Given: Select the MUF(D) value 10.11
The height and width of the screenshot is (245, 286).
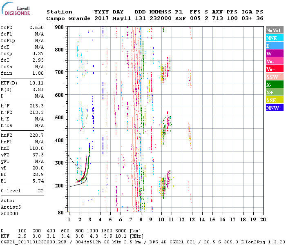Looking at the screenshot, I should [x=36, y=83].
